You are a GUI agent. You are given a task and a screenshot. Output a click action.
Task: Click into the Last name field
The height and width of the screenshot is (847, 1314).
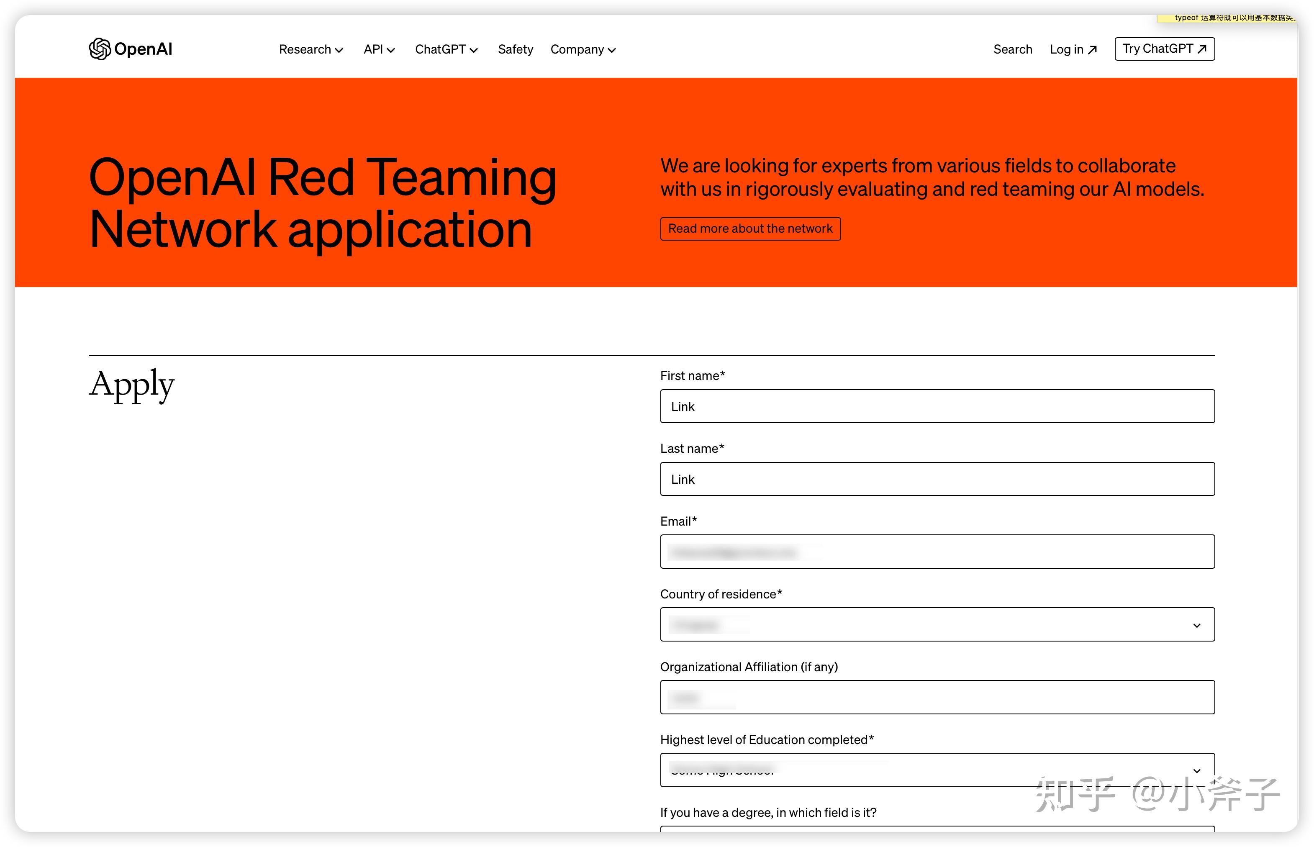[937, 479]
